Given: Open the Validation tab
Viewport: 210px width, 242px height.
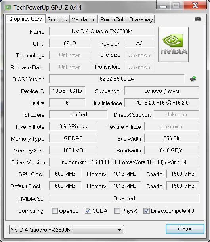Looking at the screenshot, I should [84, 19].
